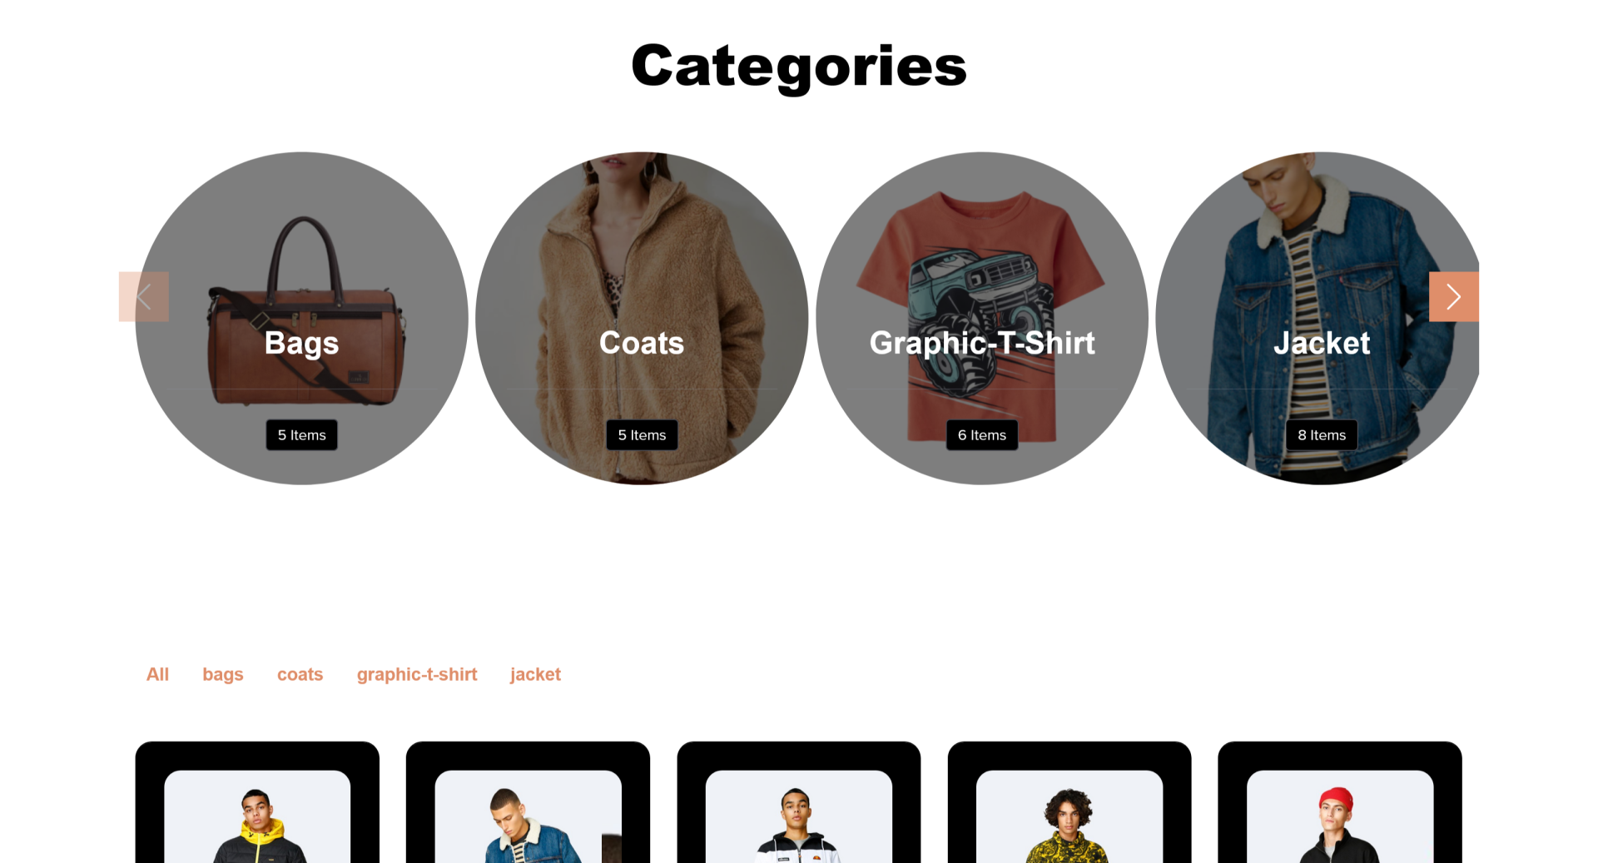Screen dimensions: 1598x863
Task: Open the Graphic-T-Shirt category circle
Action: (982, 318)
